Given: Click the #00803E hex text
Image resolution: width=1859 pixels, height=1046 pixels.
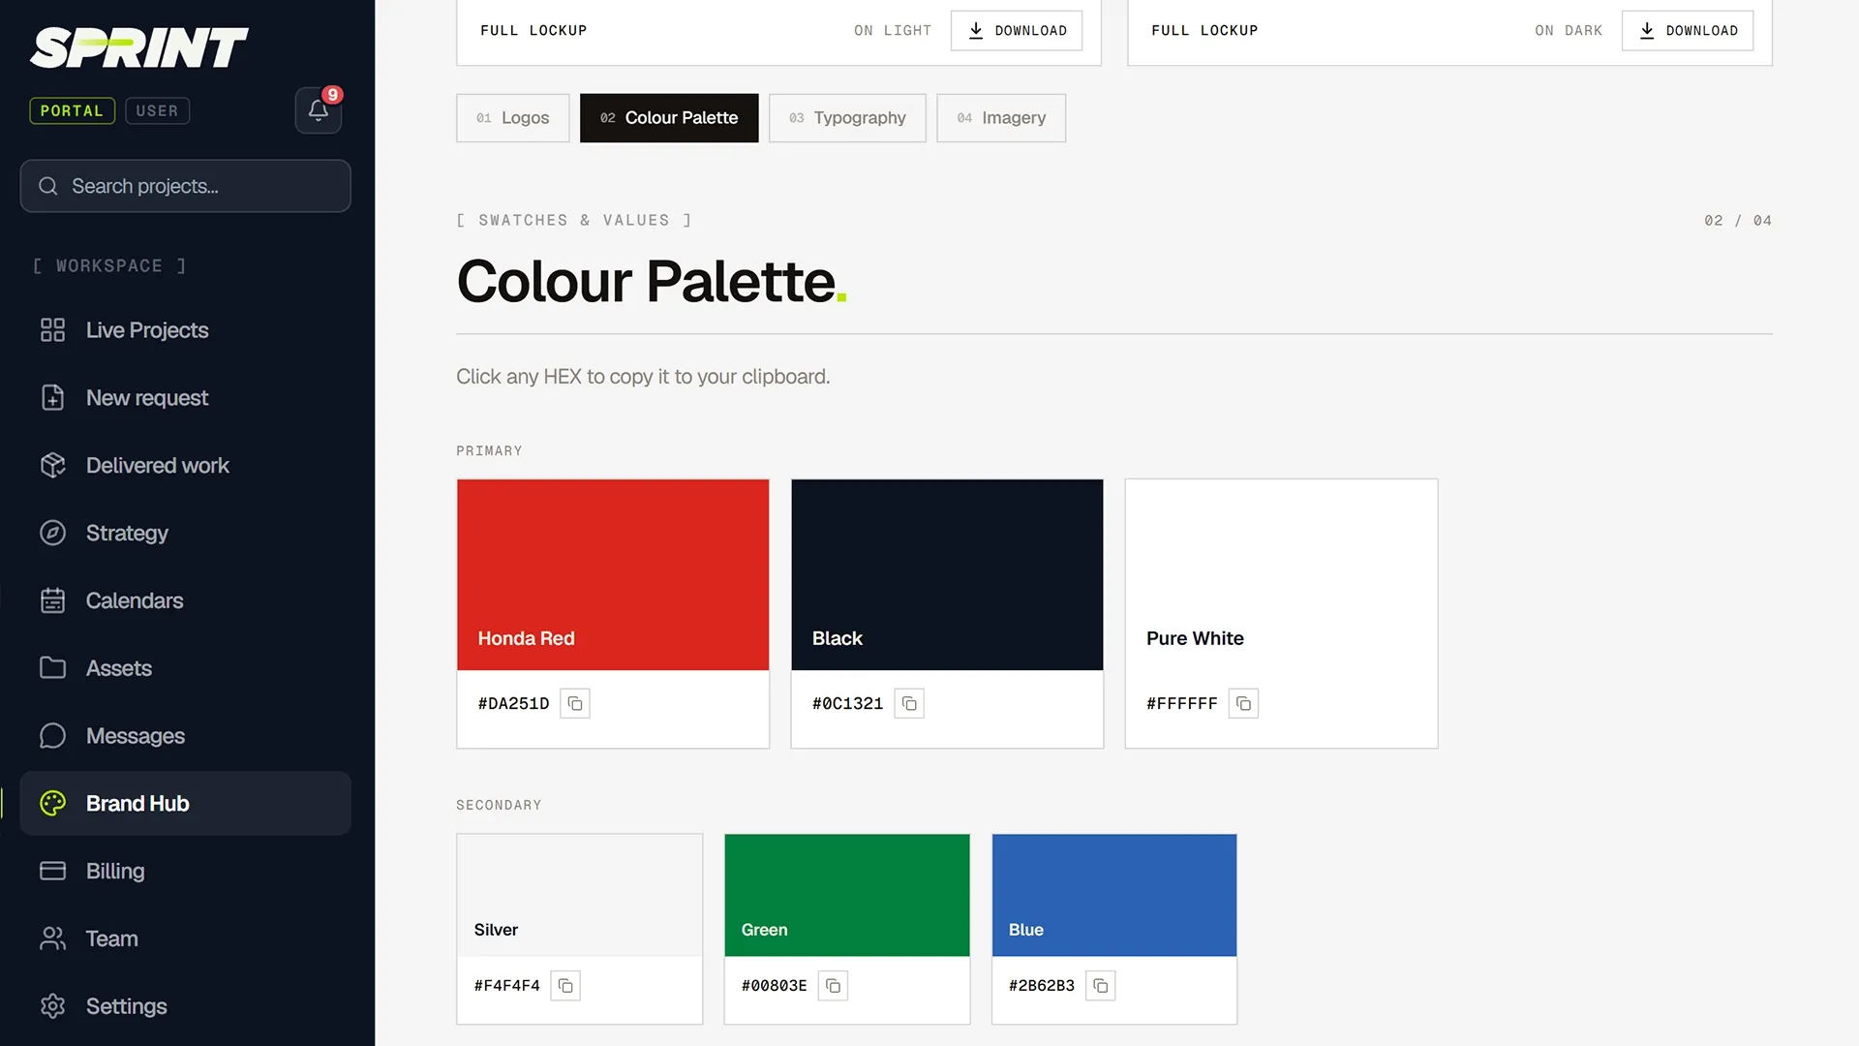Looking at the screenshot, I should coord(774,986).
